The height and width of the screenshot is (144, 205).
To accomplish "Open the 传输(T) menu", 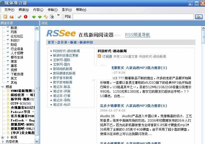I will point(52,10).
